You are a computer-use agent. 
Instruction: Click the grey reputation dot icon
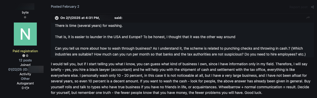(x=24, y=56)
